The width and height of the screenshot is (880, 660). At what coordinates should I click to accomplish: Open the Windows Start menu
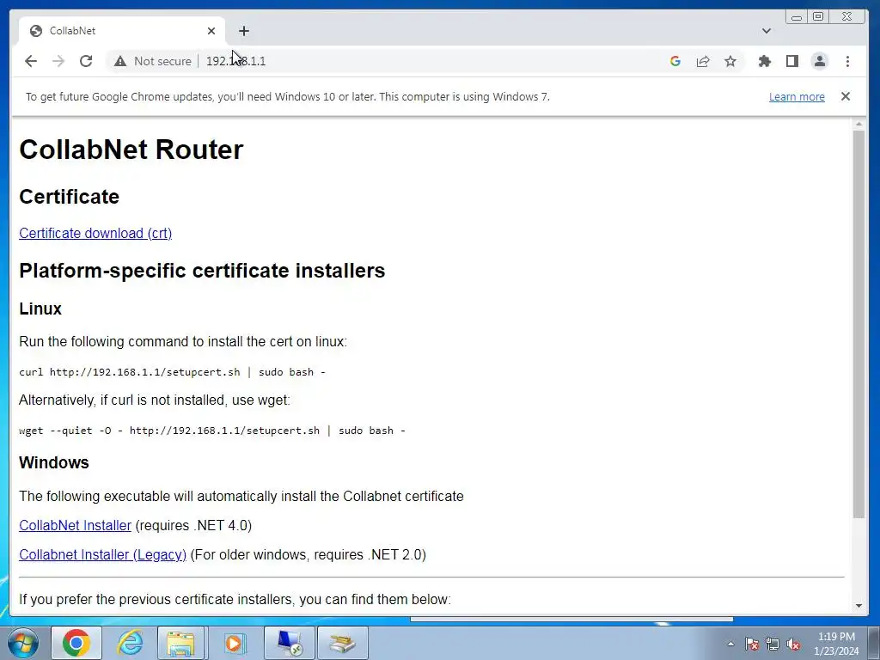[x=23, y=643]
